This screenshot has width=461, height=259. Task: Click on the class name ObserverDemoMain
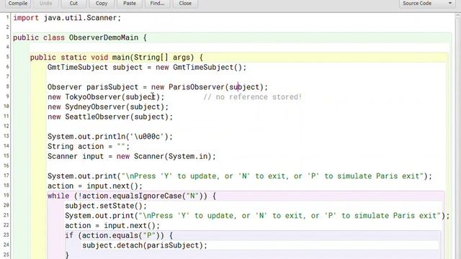click(104, 37)
